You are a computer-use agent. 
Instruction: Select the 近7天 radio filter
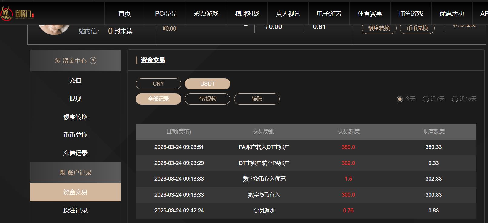pos(426,99)
